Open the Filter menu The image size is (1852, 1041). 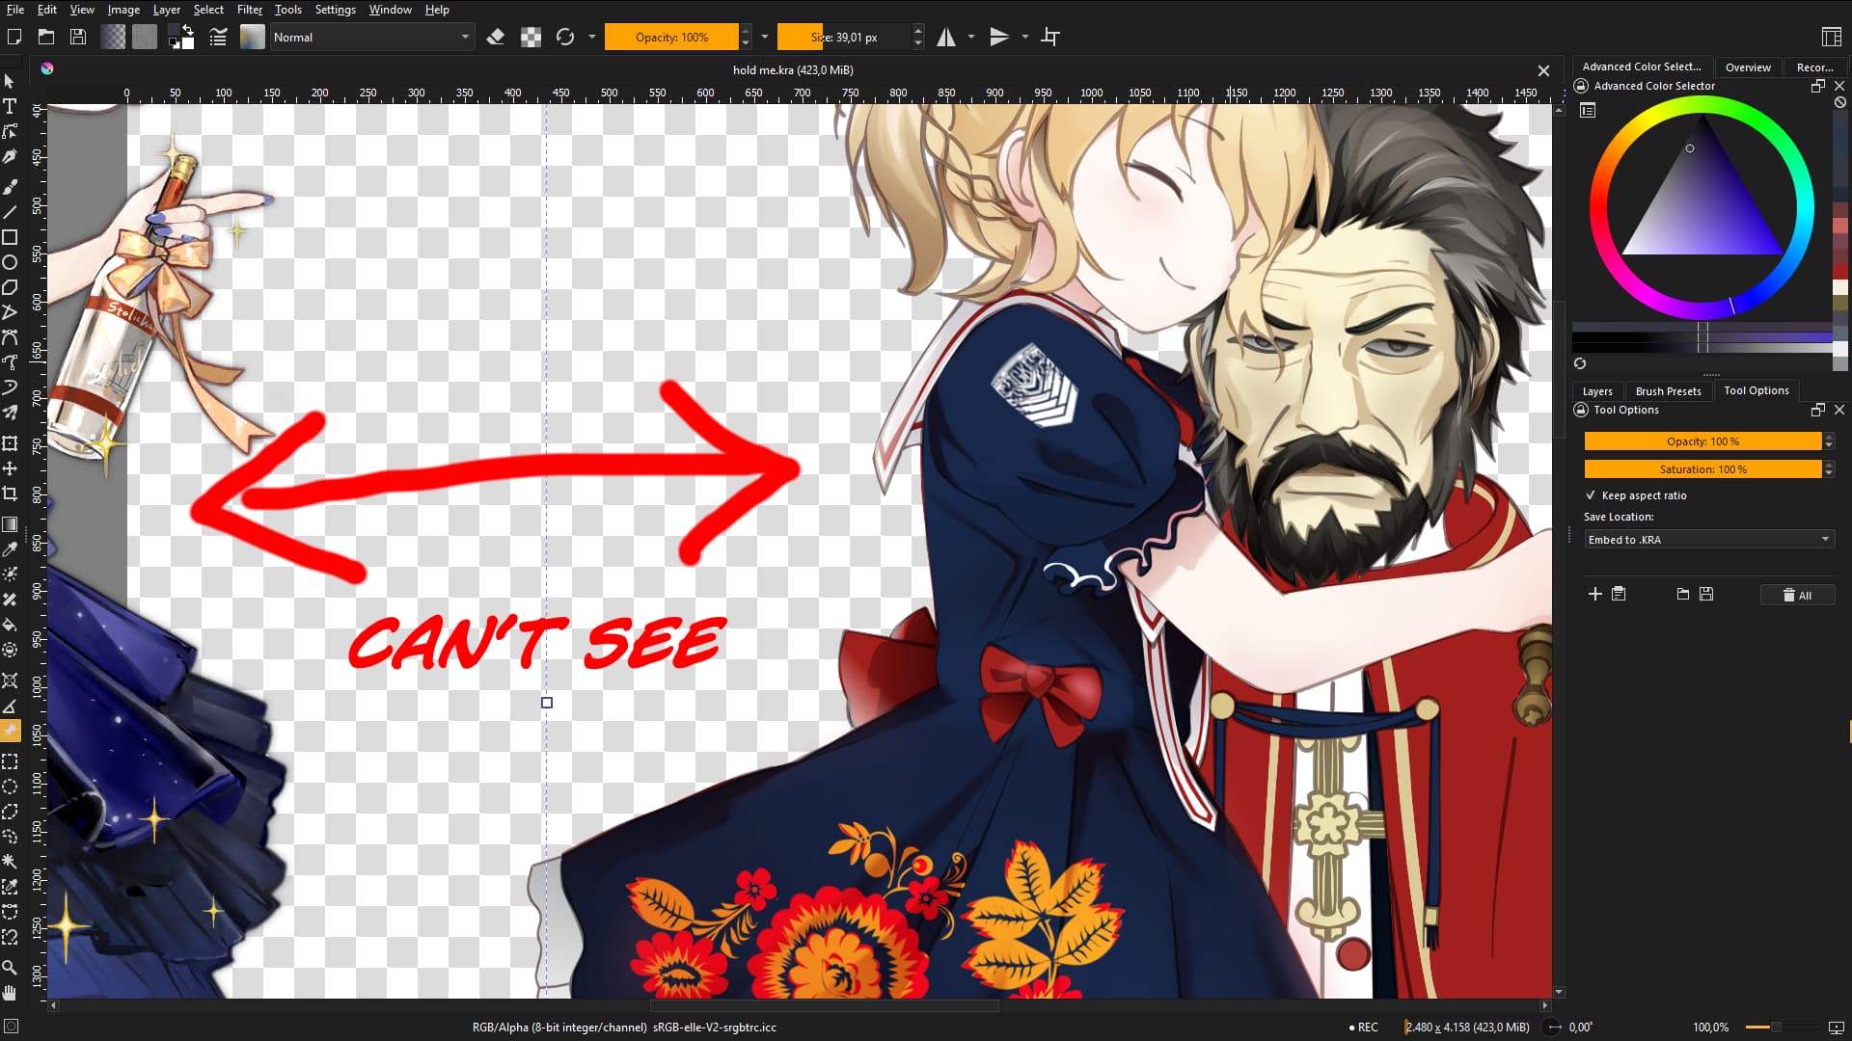(249, 10)
